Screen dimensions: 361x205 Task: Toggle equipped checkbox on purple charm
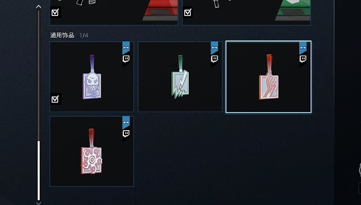[55, 99]
